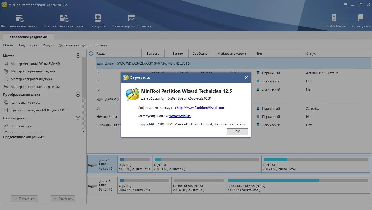This screenshot has width=372, height=210.
Task: Open the hamburger menu in title bar
Action: 345,4
